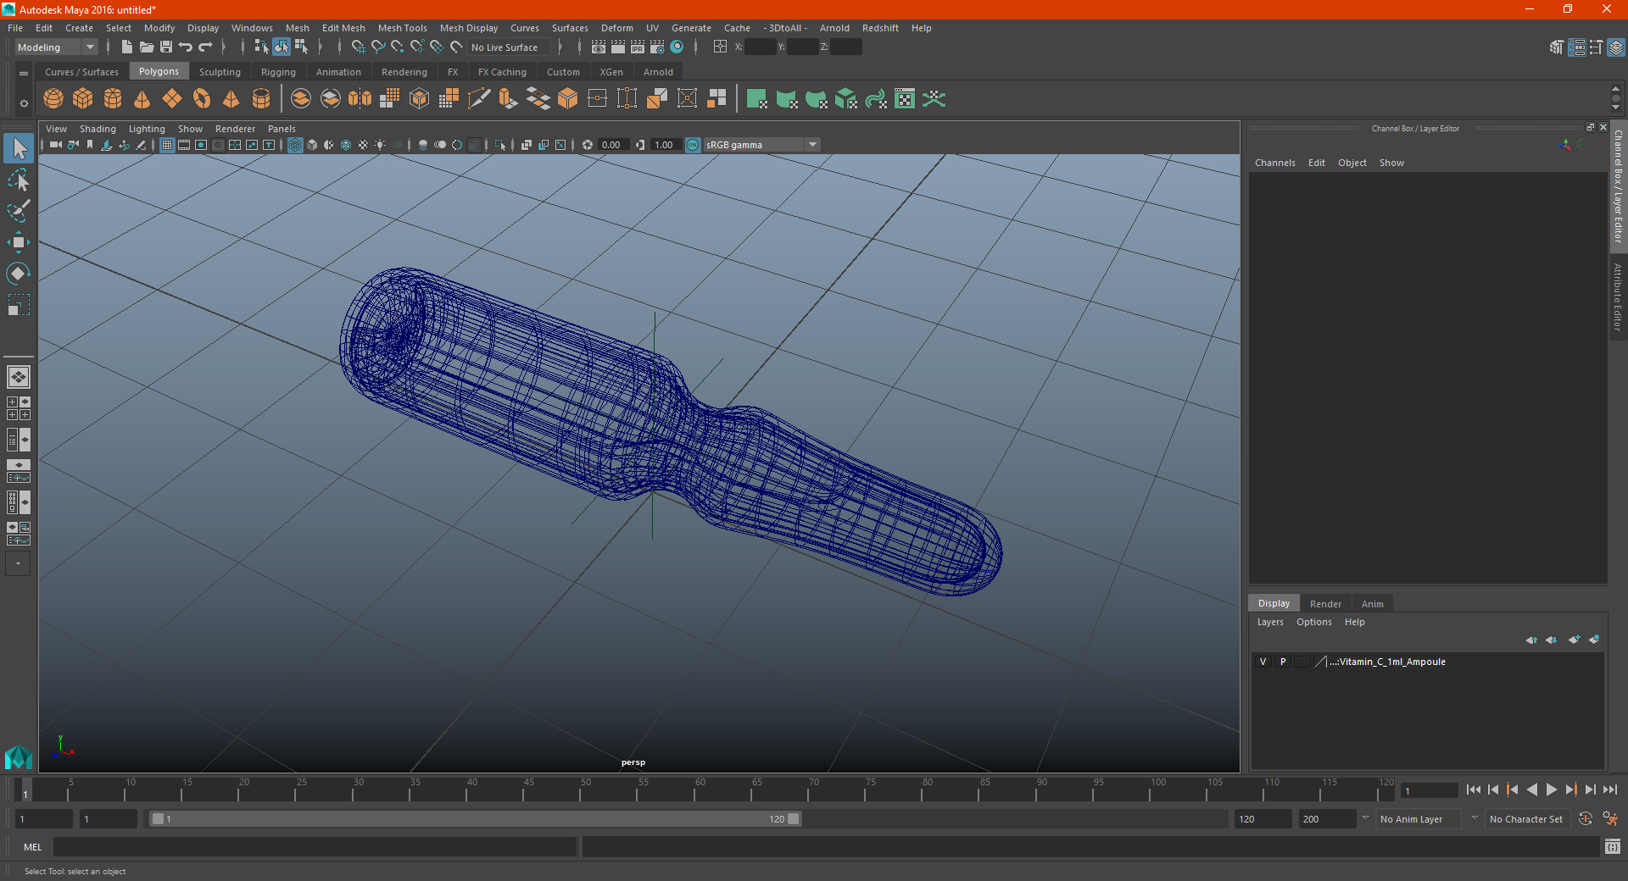Toggle select by component type icon

[x=301, y=47]
